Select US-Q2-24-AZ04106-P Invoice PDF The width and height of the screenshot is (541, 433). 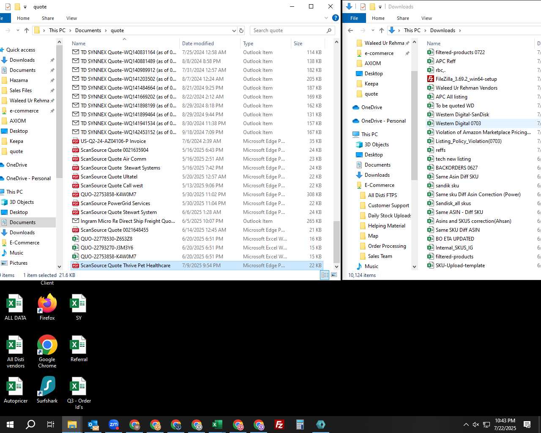click(197, 141)
